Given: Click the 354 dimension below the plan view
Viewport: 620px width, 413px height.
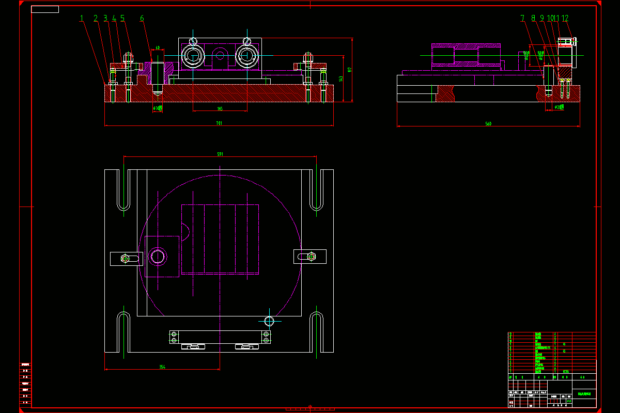Looking at the screenshot, I should point(162,367).
